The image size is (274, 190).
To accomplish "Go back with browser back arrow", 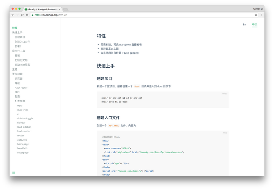I will tap(13, 15).
